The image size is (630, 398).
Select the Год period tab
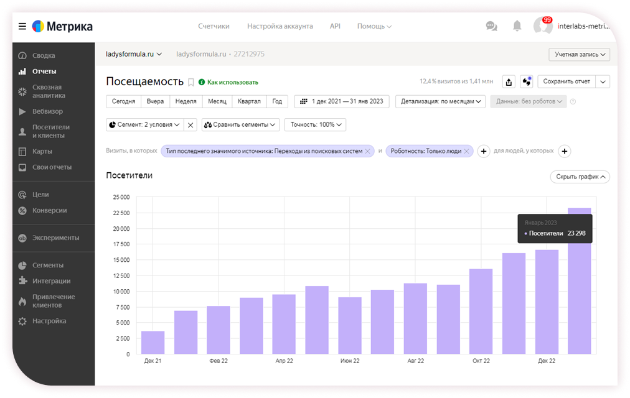[x=277, y=101]
